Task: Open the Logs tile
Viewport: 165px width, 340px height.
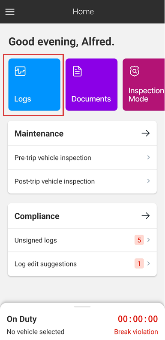Action: [34, 85]
